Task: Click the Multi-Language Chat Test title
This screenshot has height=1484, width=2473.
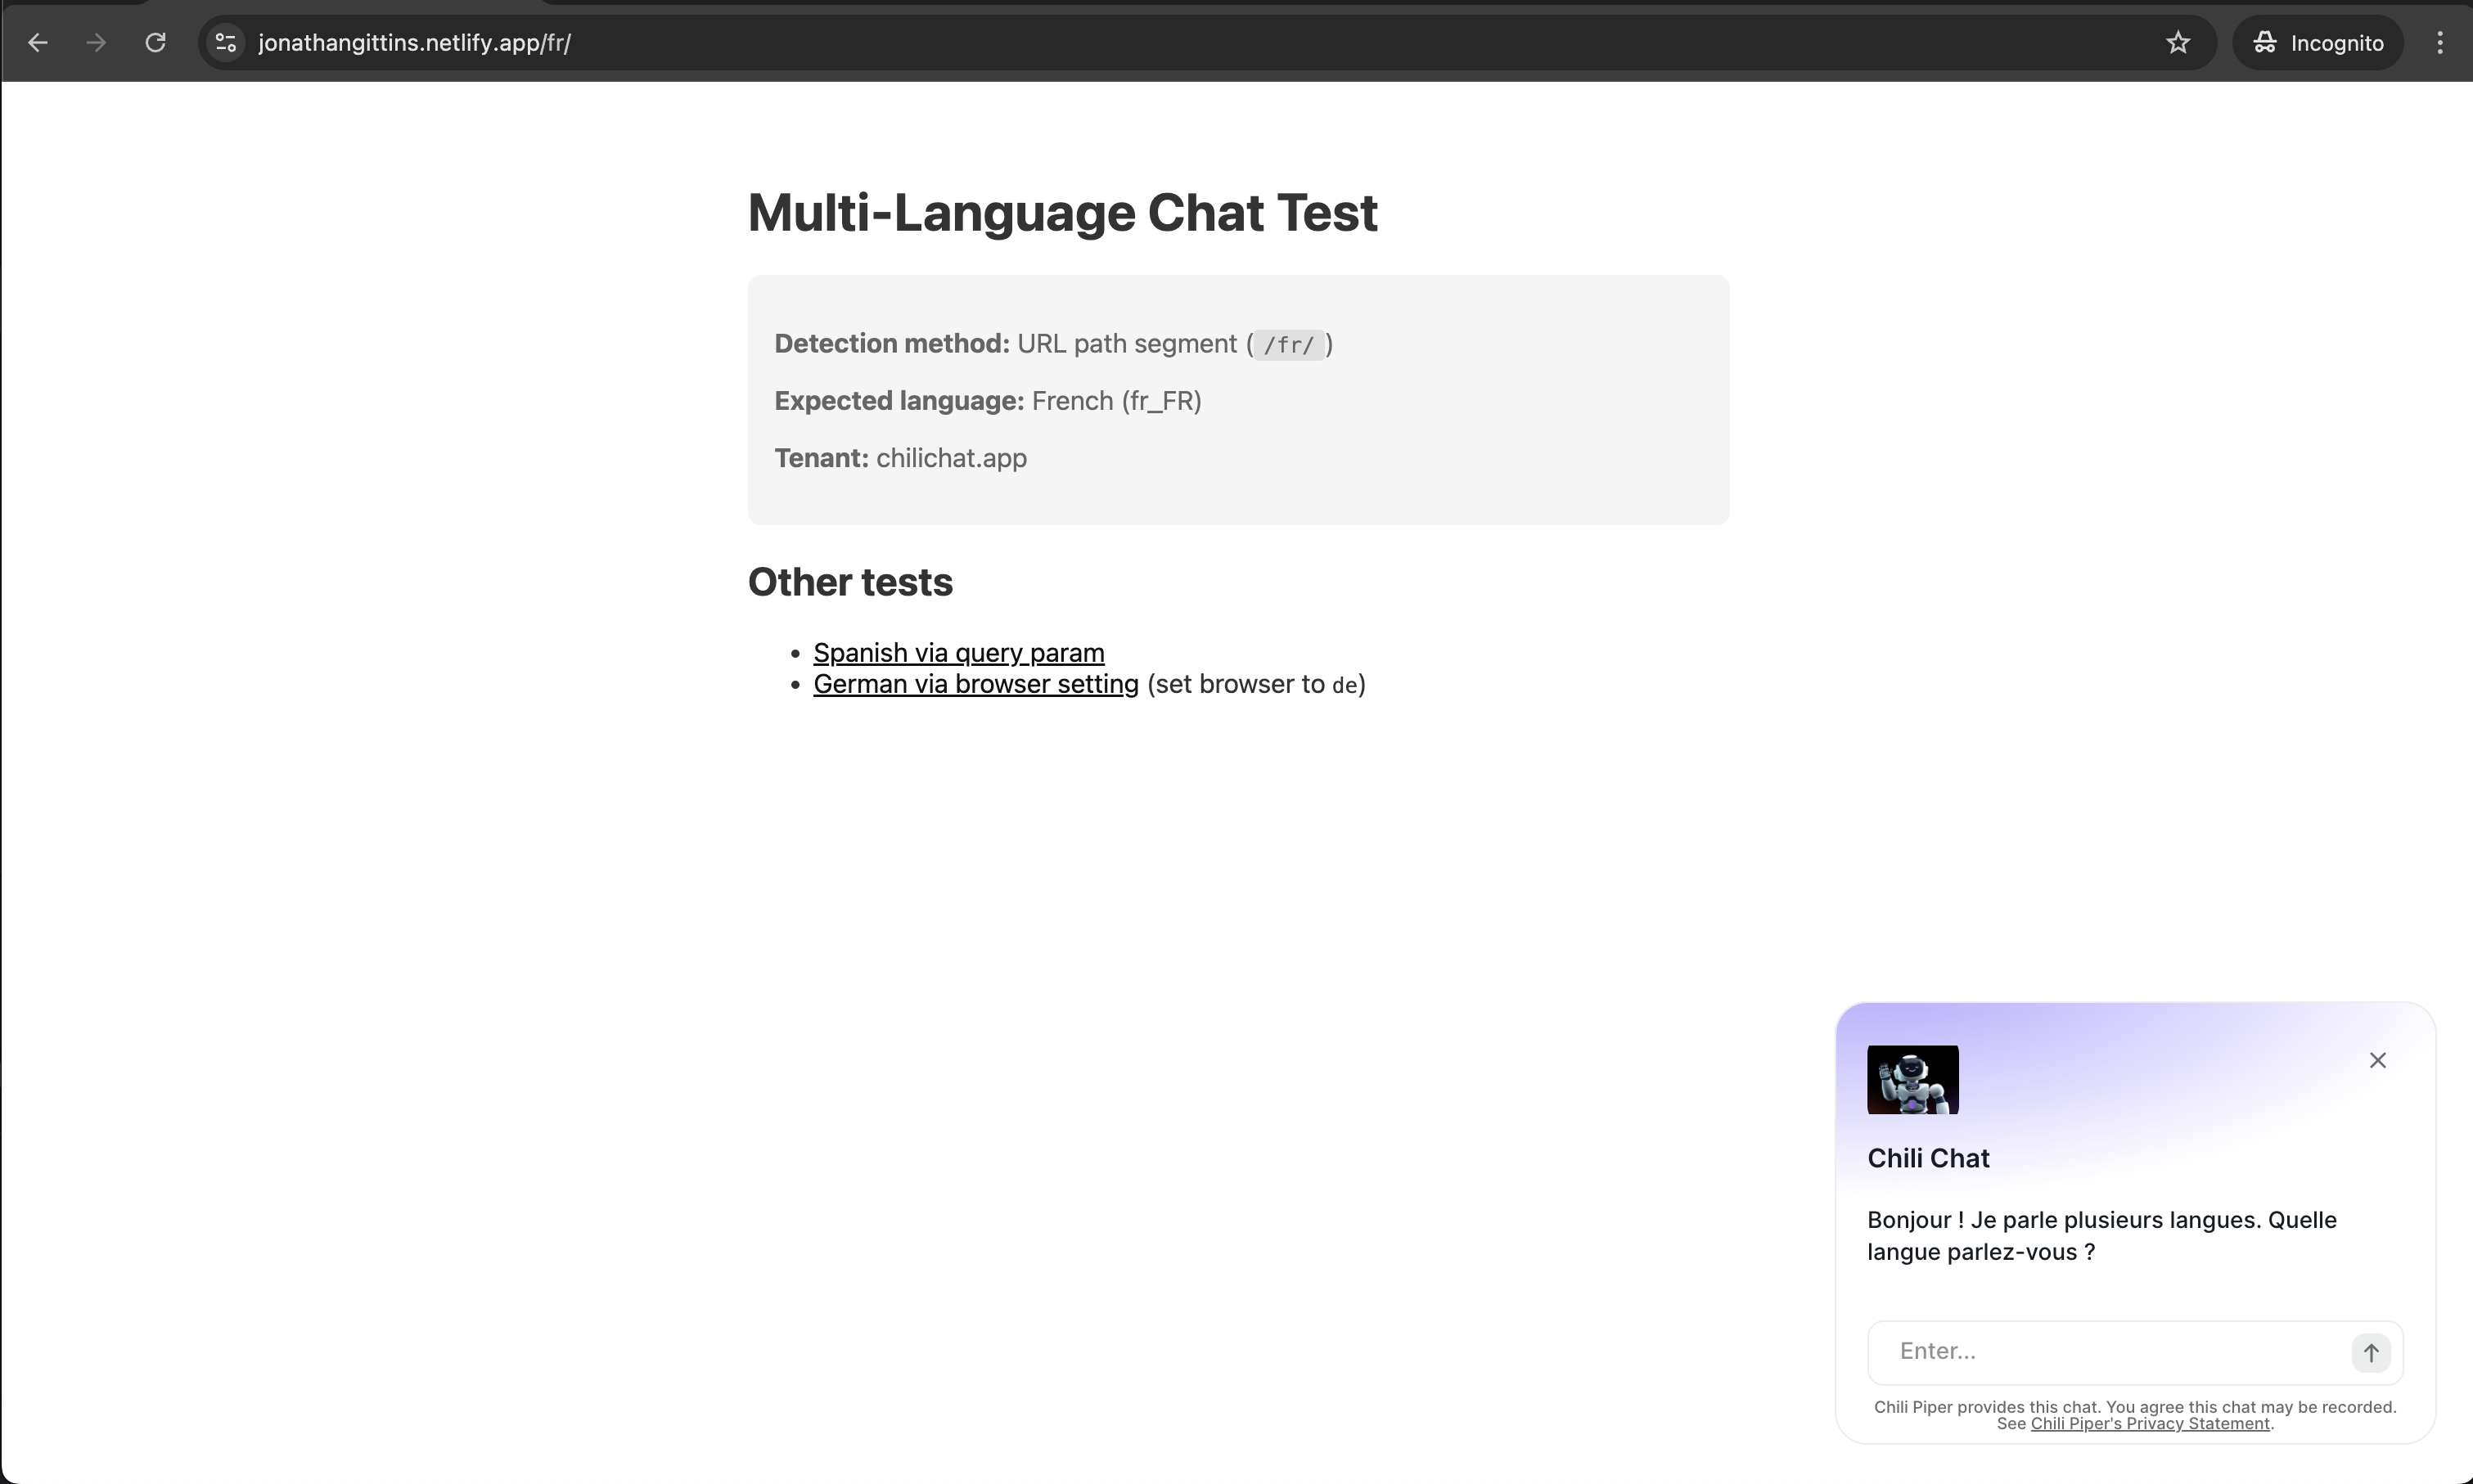Action: pyautogui.click(x=1062, y=212)
